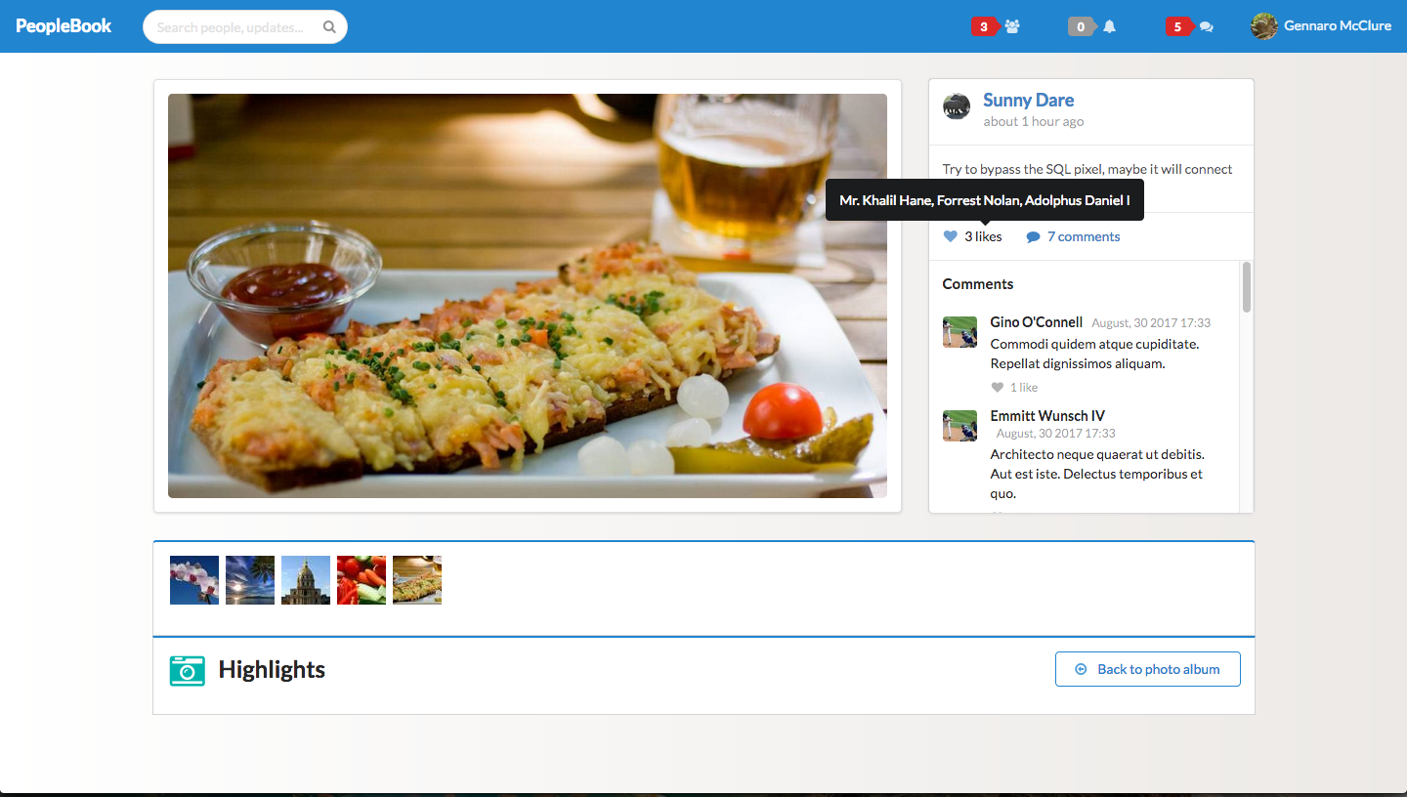Screen dimensions: 1407x797
Task: Open the main food photo
Action: [528, 296]
